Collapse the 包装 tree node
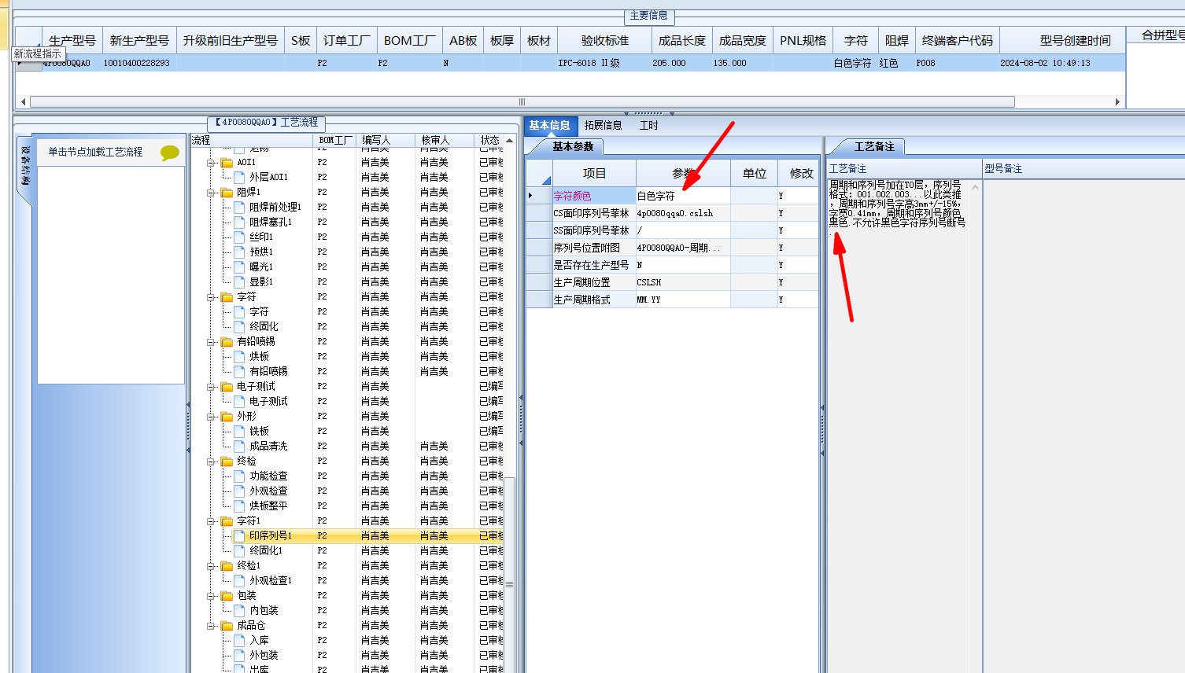The image size is (1185, 673). tap(211, 596)
